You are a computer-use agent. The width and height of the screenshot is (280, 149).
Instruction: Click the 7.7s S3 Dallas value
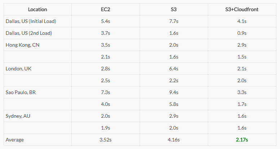pyautogui.click(x=174, y=21)
